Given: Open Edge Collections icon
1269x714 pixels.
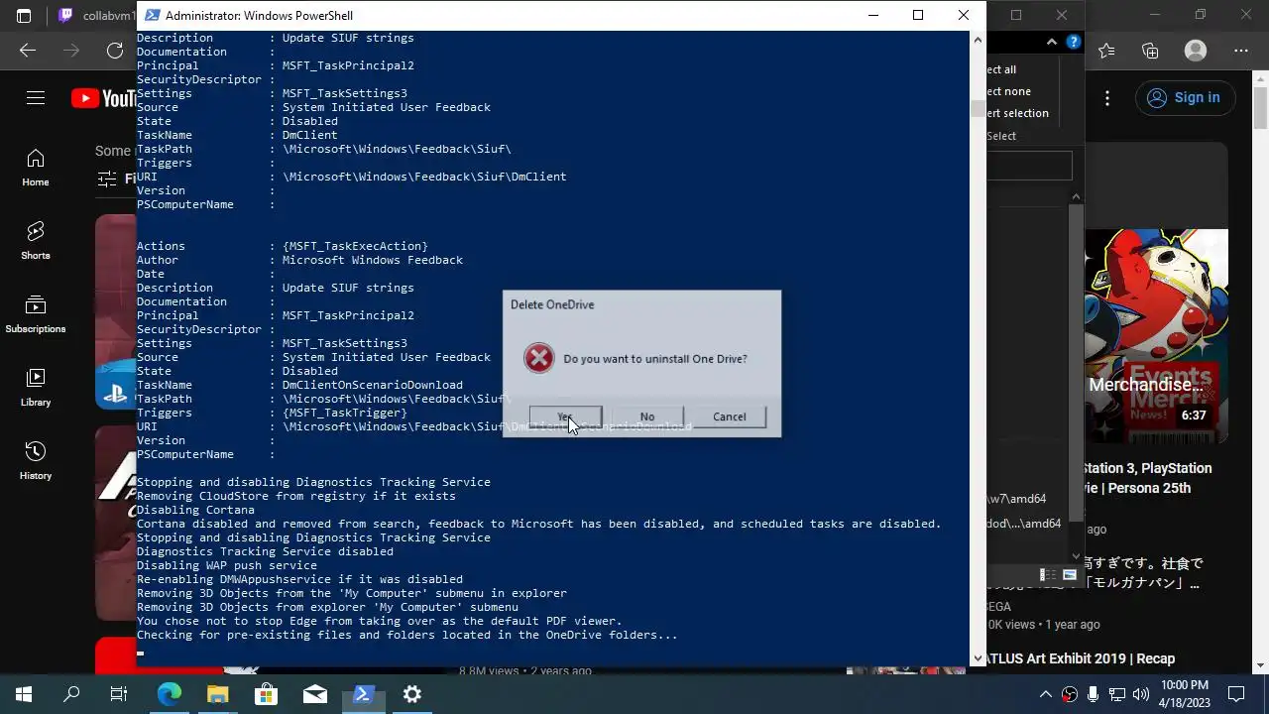Looking at the screenshot, I should (x=1150, y=51).
